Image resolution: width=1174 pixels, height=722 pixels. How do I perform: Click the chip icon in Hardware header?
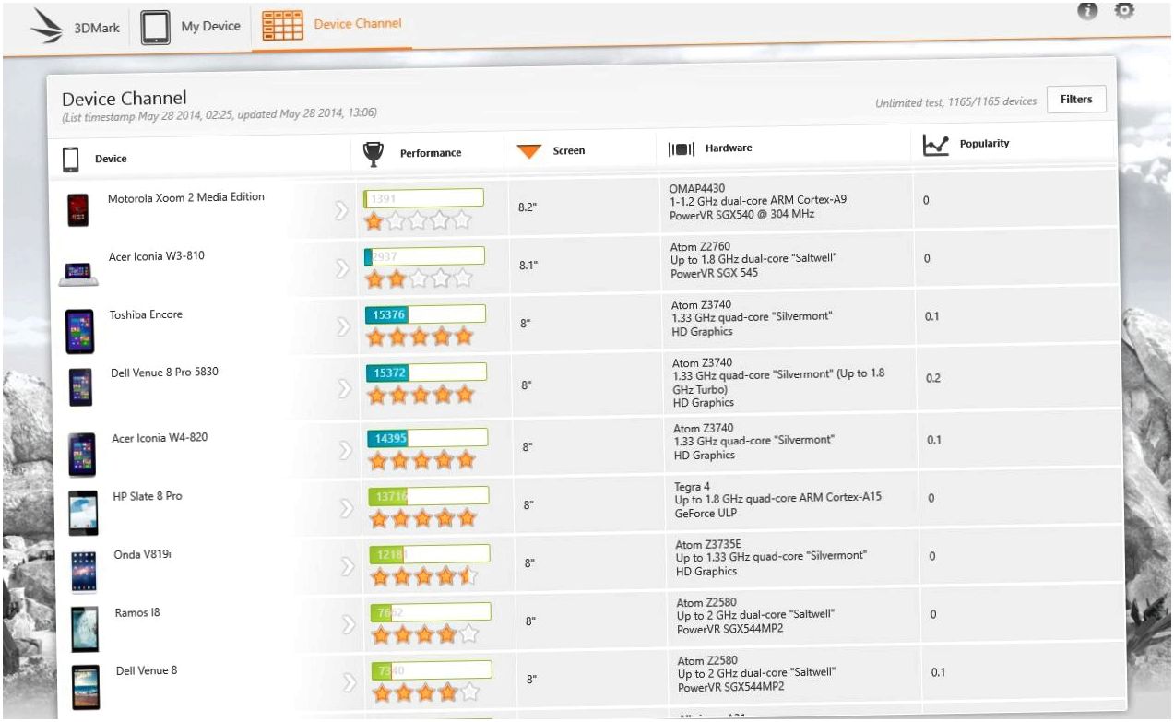tap(681, 148)
